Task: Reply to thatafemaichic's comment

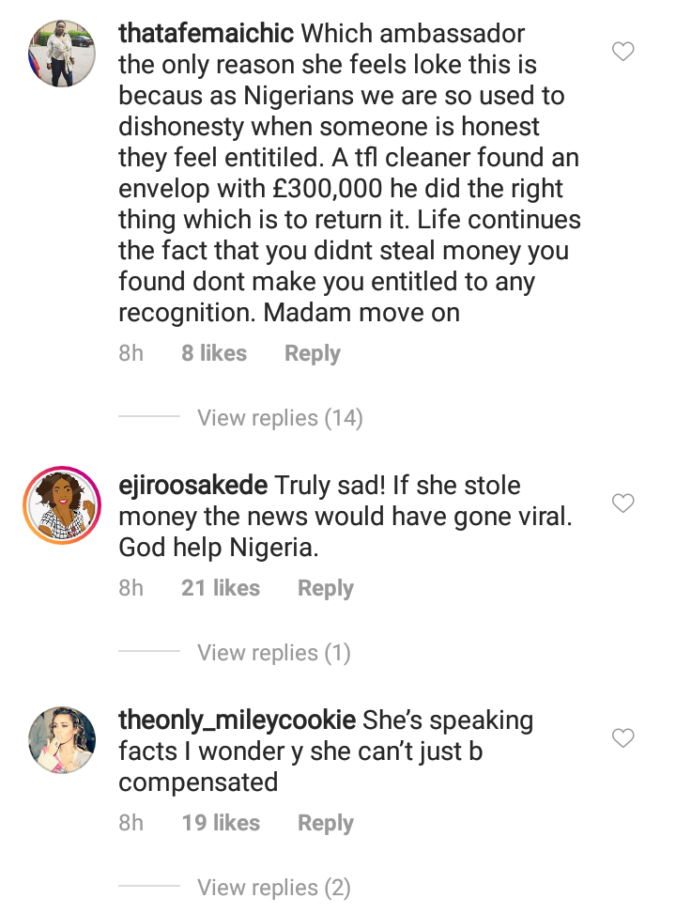Action: [x=312, y=354]
